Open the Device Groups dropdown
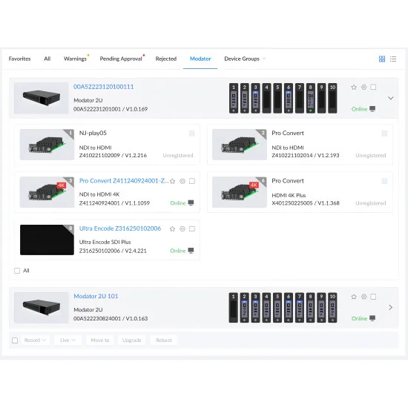 click(x=245, y=59)
